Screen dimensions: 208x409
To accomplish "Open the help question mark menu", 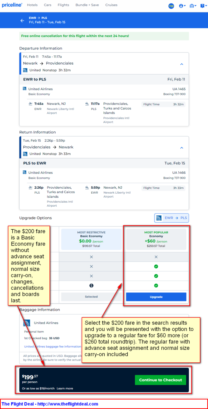I will 203,6.
